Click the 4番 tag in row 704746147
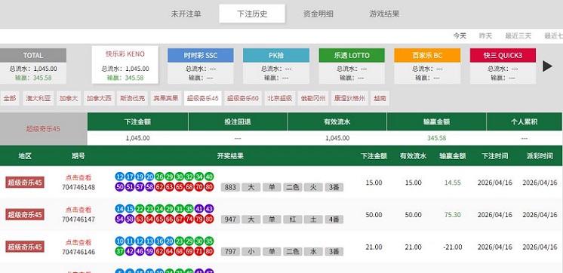Screen dimensions: 563x273 pos(334,219)
